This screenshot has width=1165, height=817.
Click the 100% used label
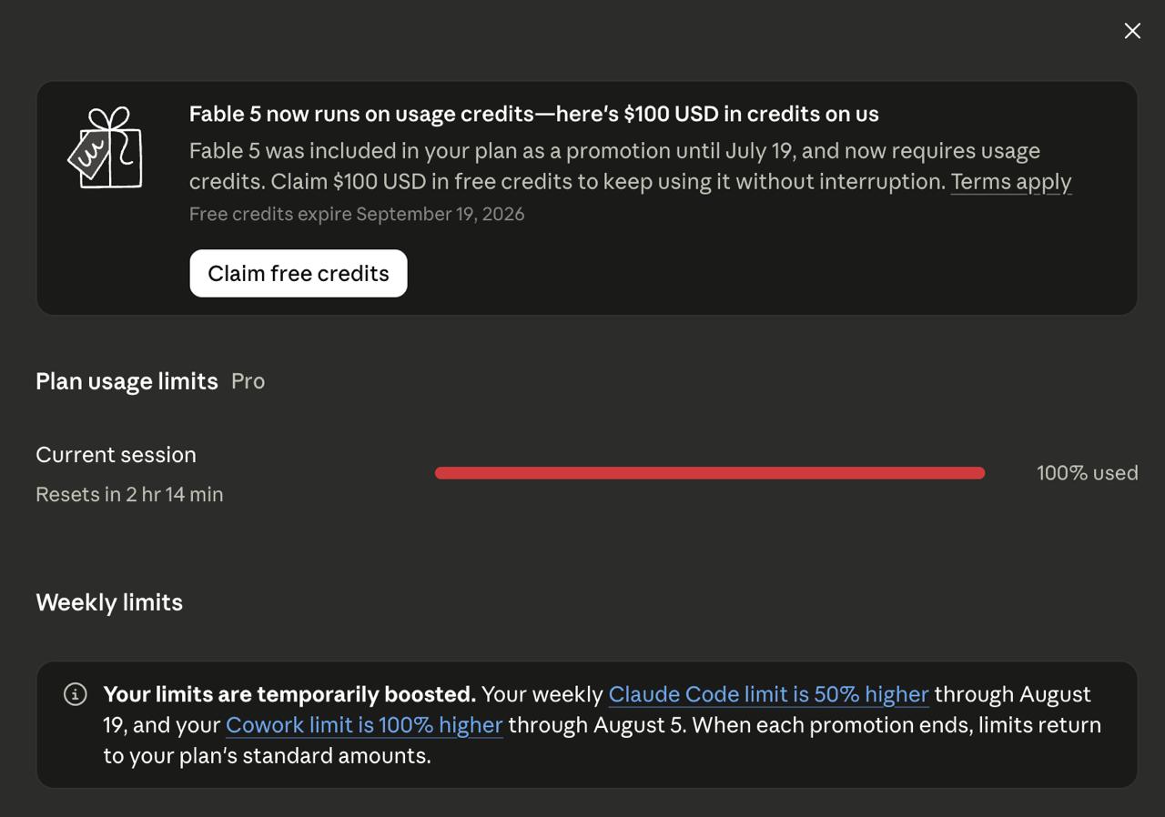pyautogui.click(x=1087, y=473)
